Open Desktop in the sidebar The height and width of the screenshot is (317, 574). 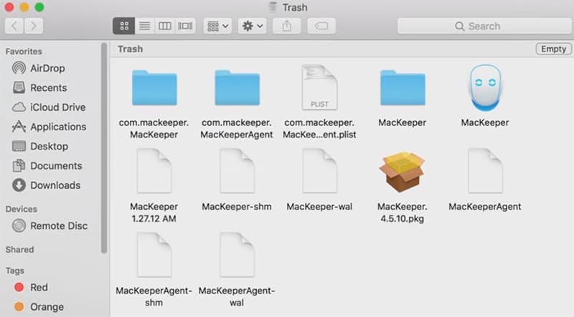coord(40,147)
